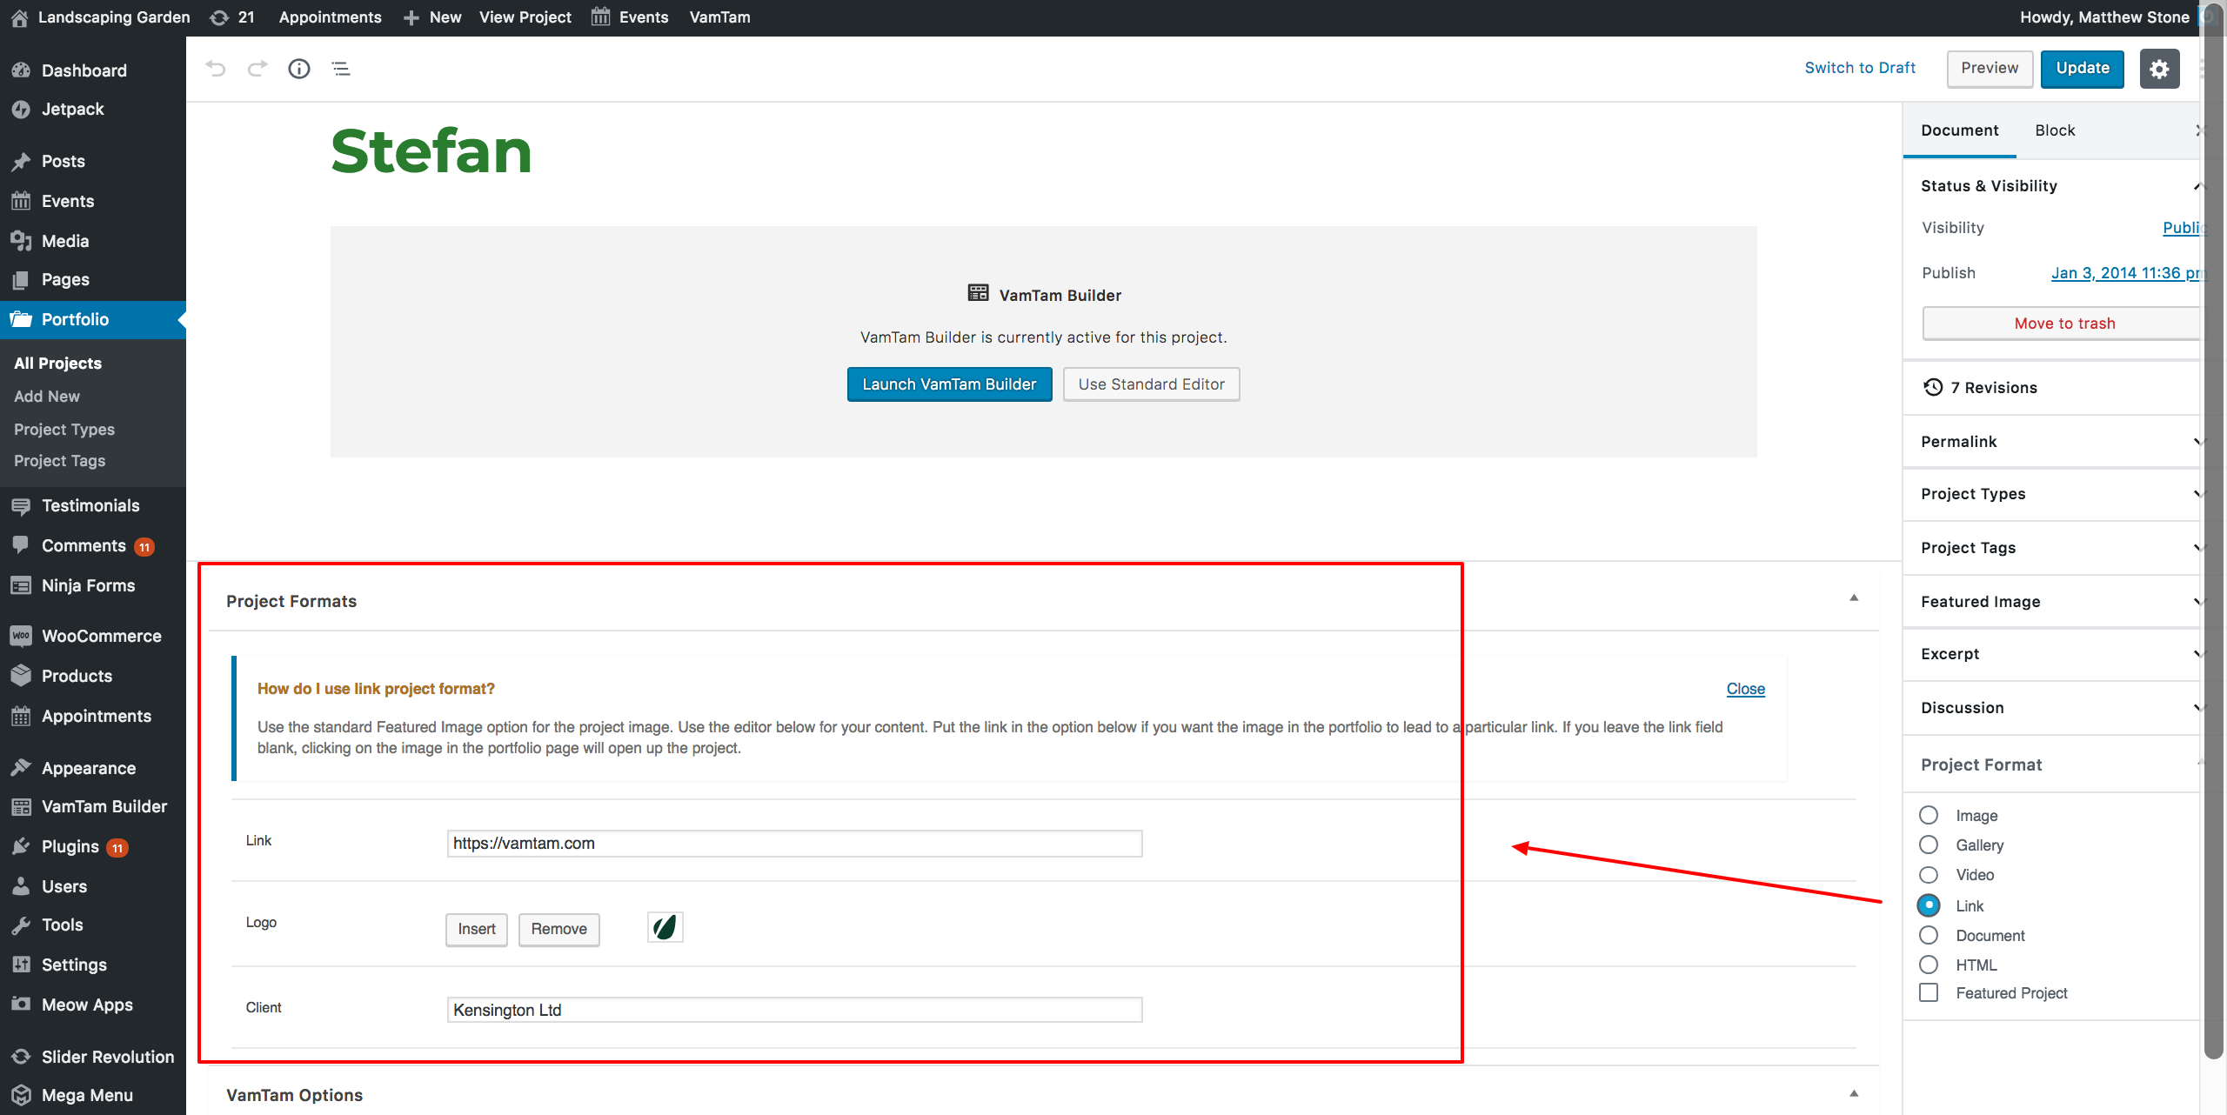Viewport: 2227px width, 1115px height.
Task: Select the Video project format
Action: (1929, 875)
